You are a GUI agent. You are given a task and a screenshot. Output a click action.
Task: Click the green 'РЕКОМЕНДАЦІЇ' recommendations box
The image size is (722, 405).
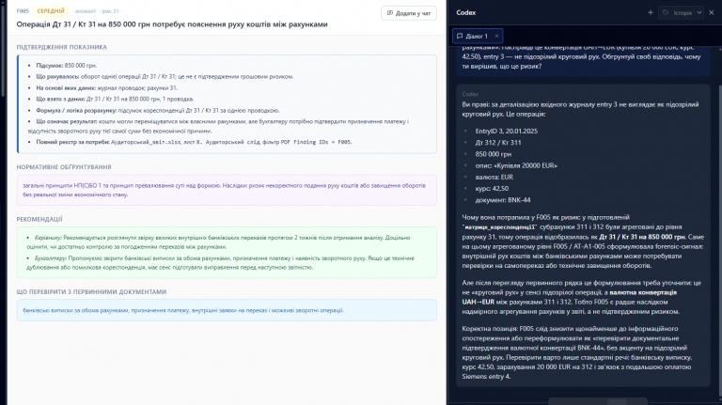click(227, 252)
